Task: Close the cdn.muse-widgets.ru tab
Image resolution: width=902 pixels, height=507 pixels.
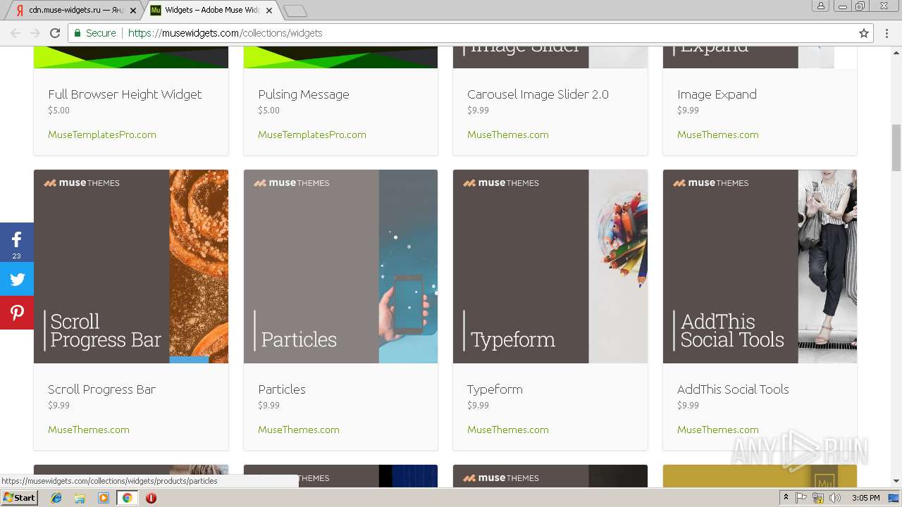Action: pyautogui.click(x=133, y=11)
